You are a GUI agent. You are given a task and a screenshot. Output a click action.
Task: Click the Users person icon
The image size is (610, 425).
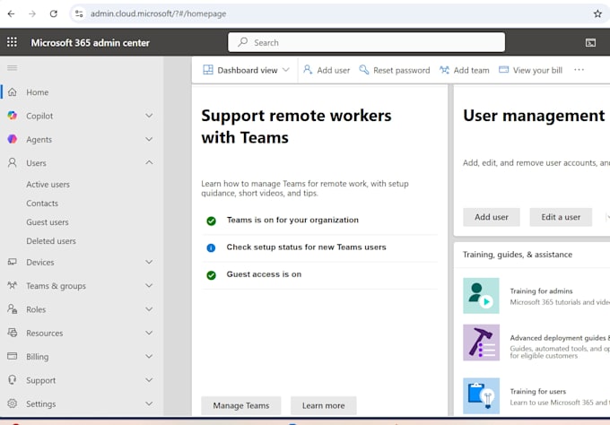coord(13,162)
